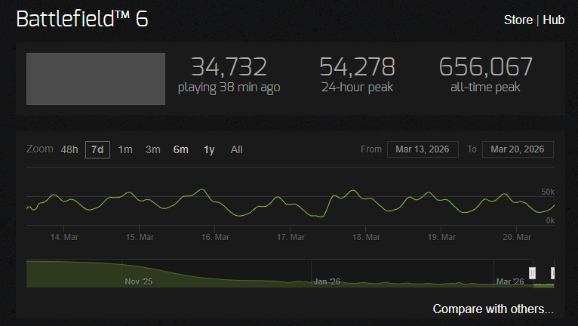Click the 19. Mar axis label
The width and height of the screenshot is (578, 326).
pyautogui.click(x=441, y=237)
